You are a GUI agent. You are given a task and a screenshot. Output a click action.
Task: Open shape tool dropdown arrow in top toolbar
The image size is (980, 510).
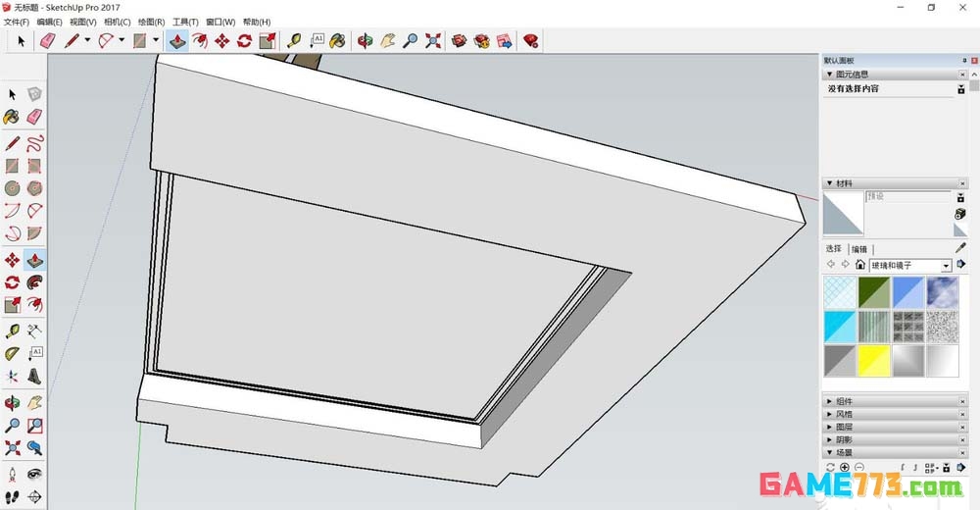(x=156, y=40)
